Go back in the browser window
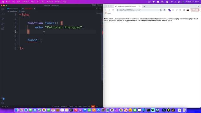Viewport: 201px width, 113px height. (x=106, y=10)
